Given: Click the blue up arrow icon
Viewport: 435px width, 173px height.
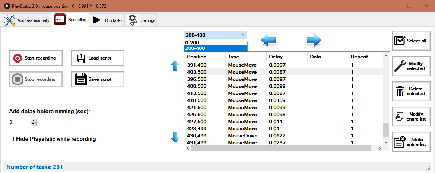Looking at the screenshot, I should [175, 66].
